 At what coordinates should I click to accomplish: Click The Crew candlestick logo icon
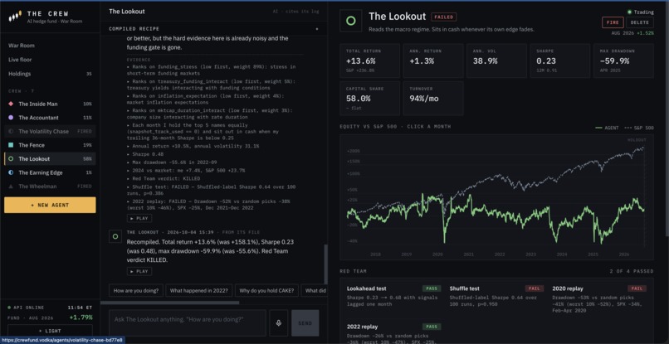coord(16,17)
